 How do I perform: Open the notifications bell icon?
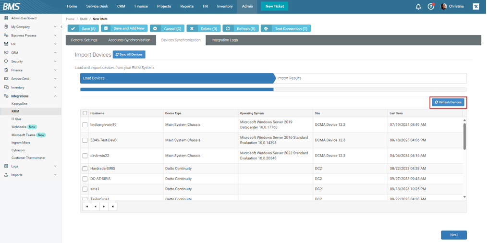coord(418,7)
